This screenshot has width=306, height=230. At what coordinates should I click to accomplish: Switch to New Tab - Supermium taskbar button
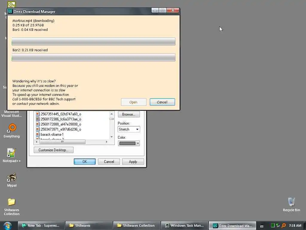pyautogui.click(x=41, y=226)
